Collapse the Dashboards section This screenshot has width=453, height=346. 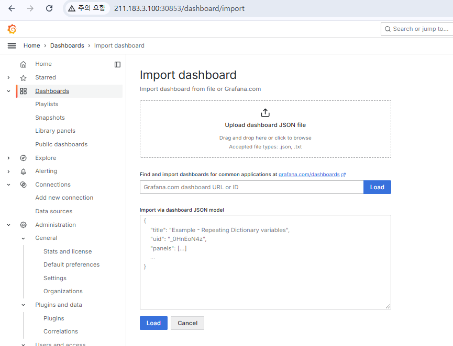[9, 91]
